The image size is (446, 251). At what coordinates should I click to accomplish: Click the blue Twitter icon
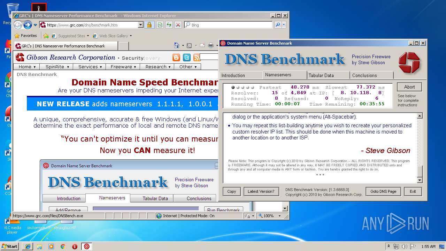pos(187,58)
